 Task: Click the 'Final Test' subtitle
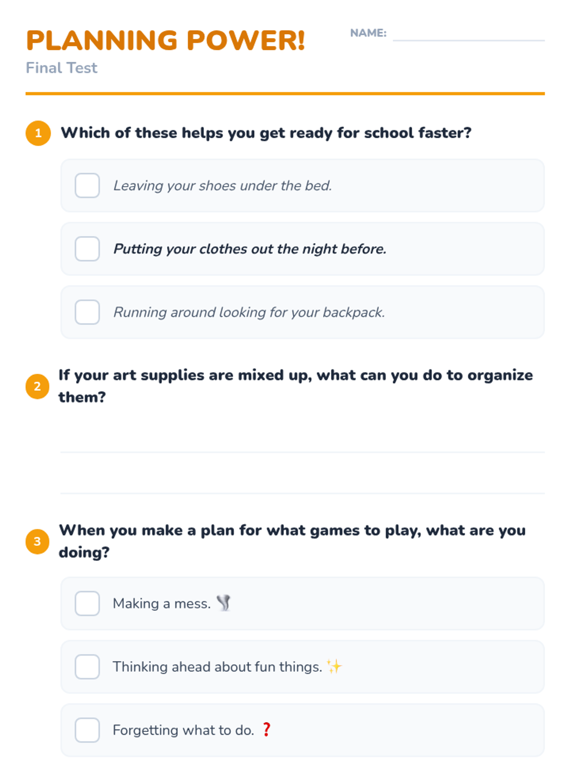[x=62, y=68]
